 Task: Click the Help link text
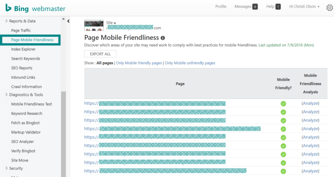tap(270, 7)
